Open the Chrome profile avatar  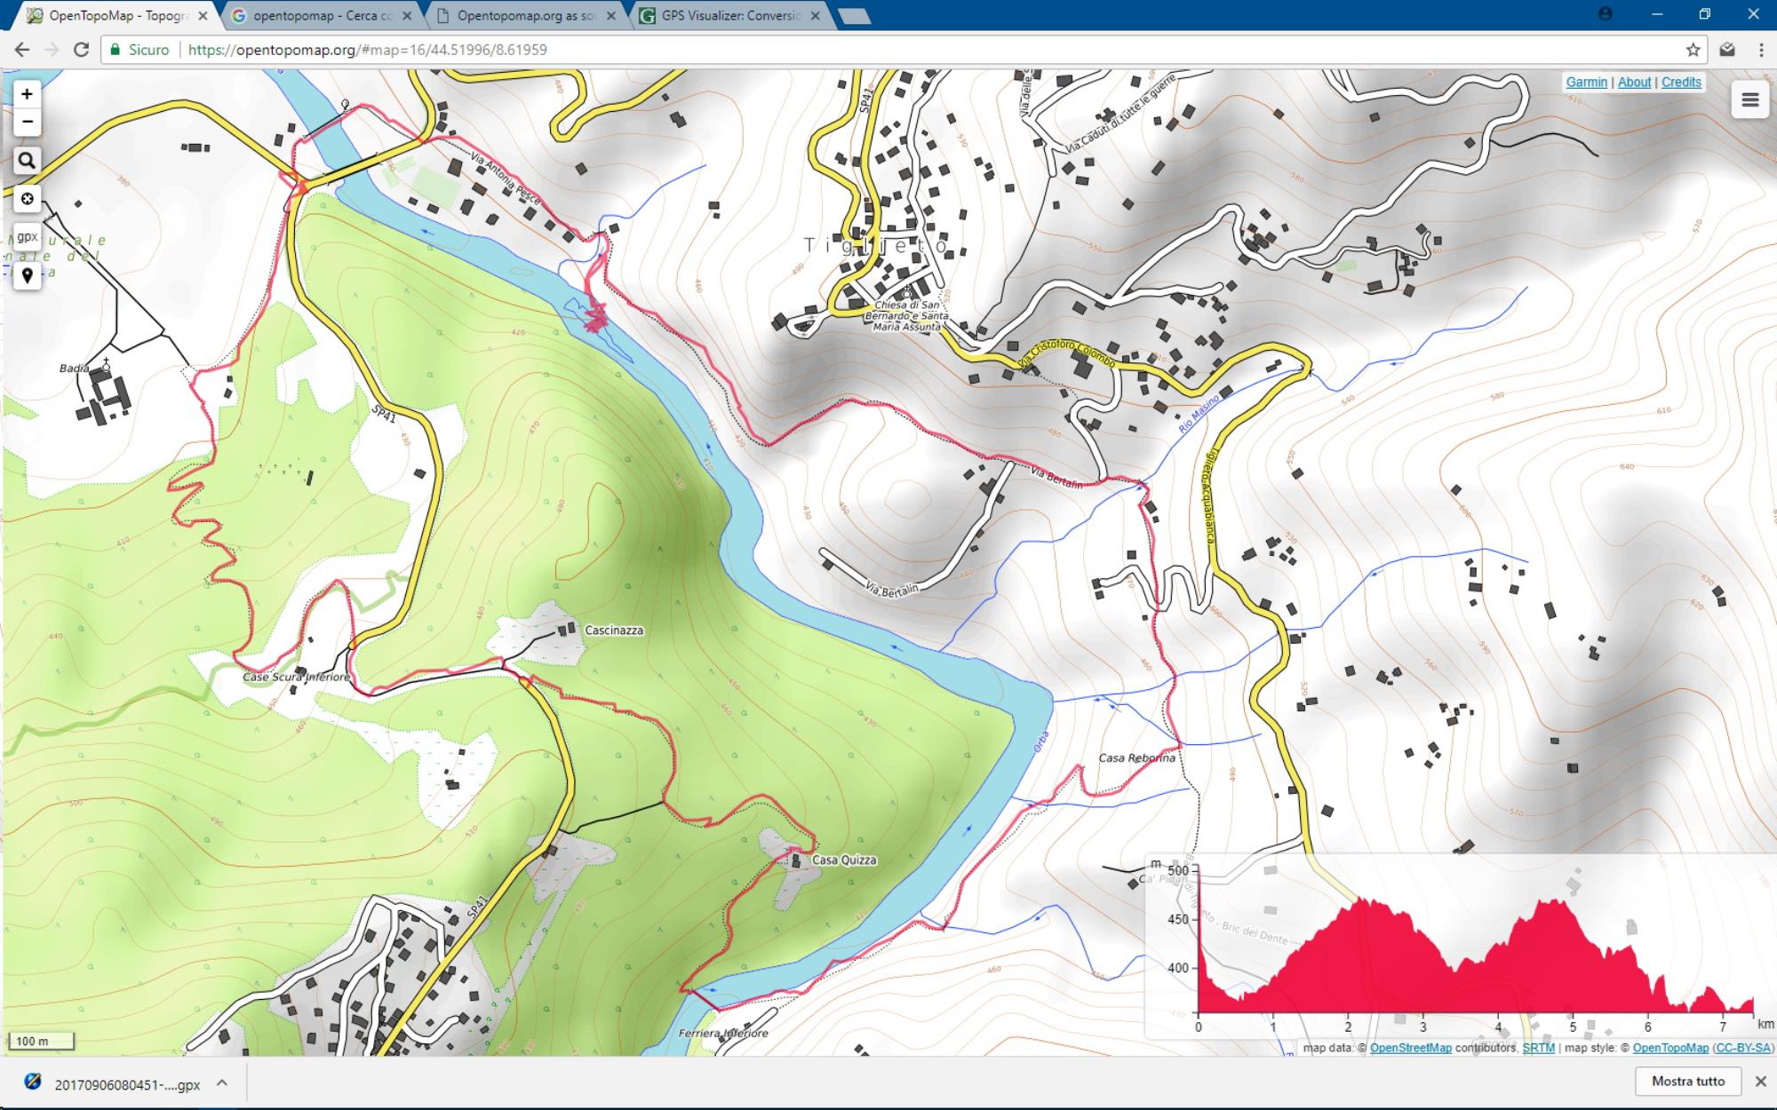coord(1605,14)
